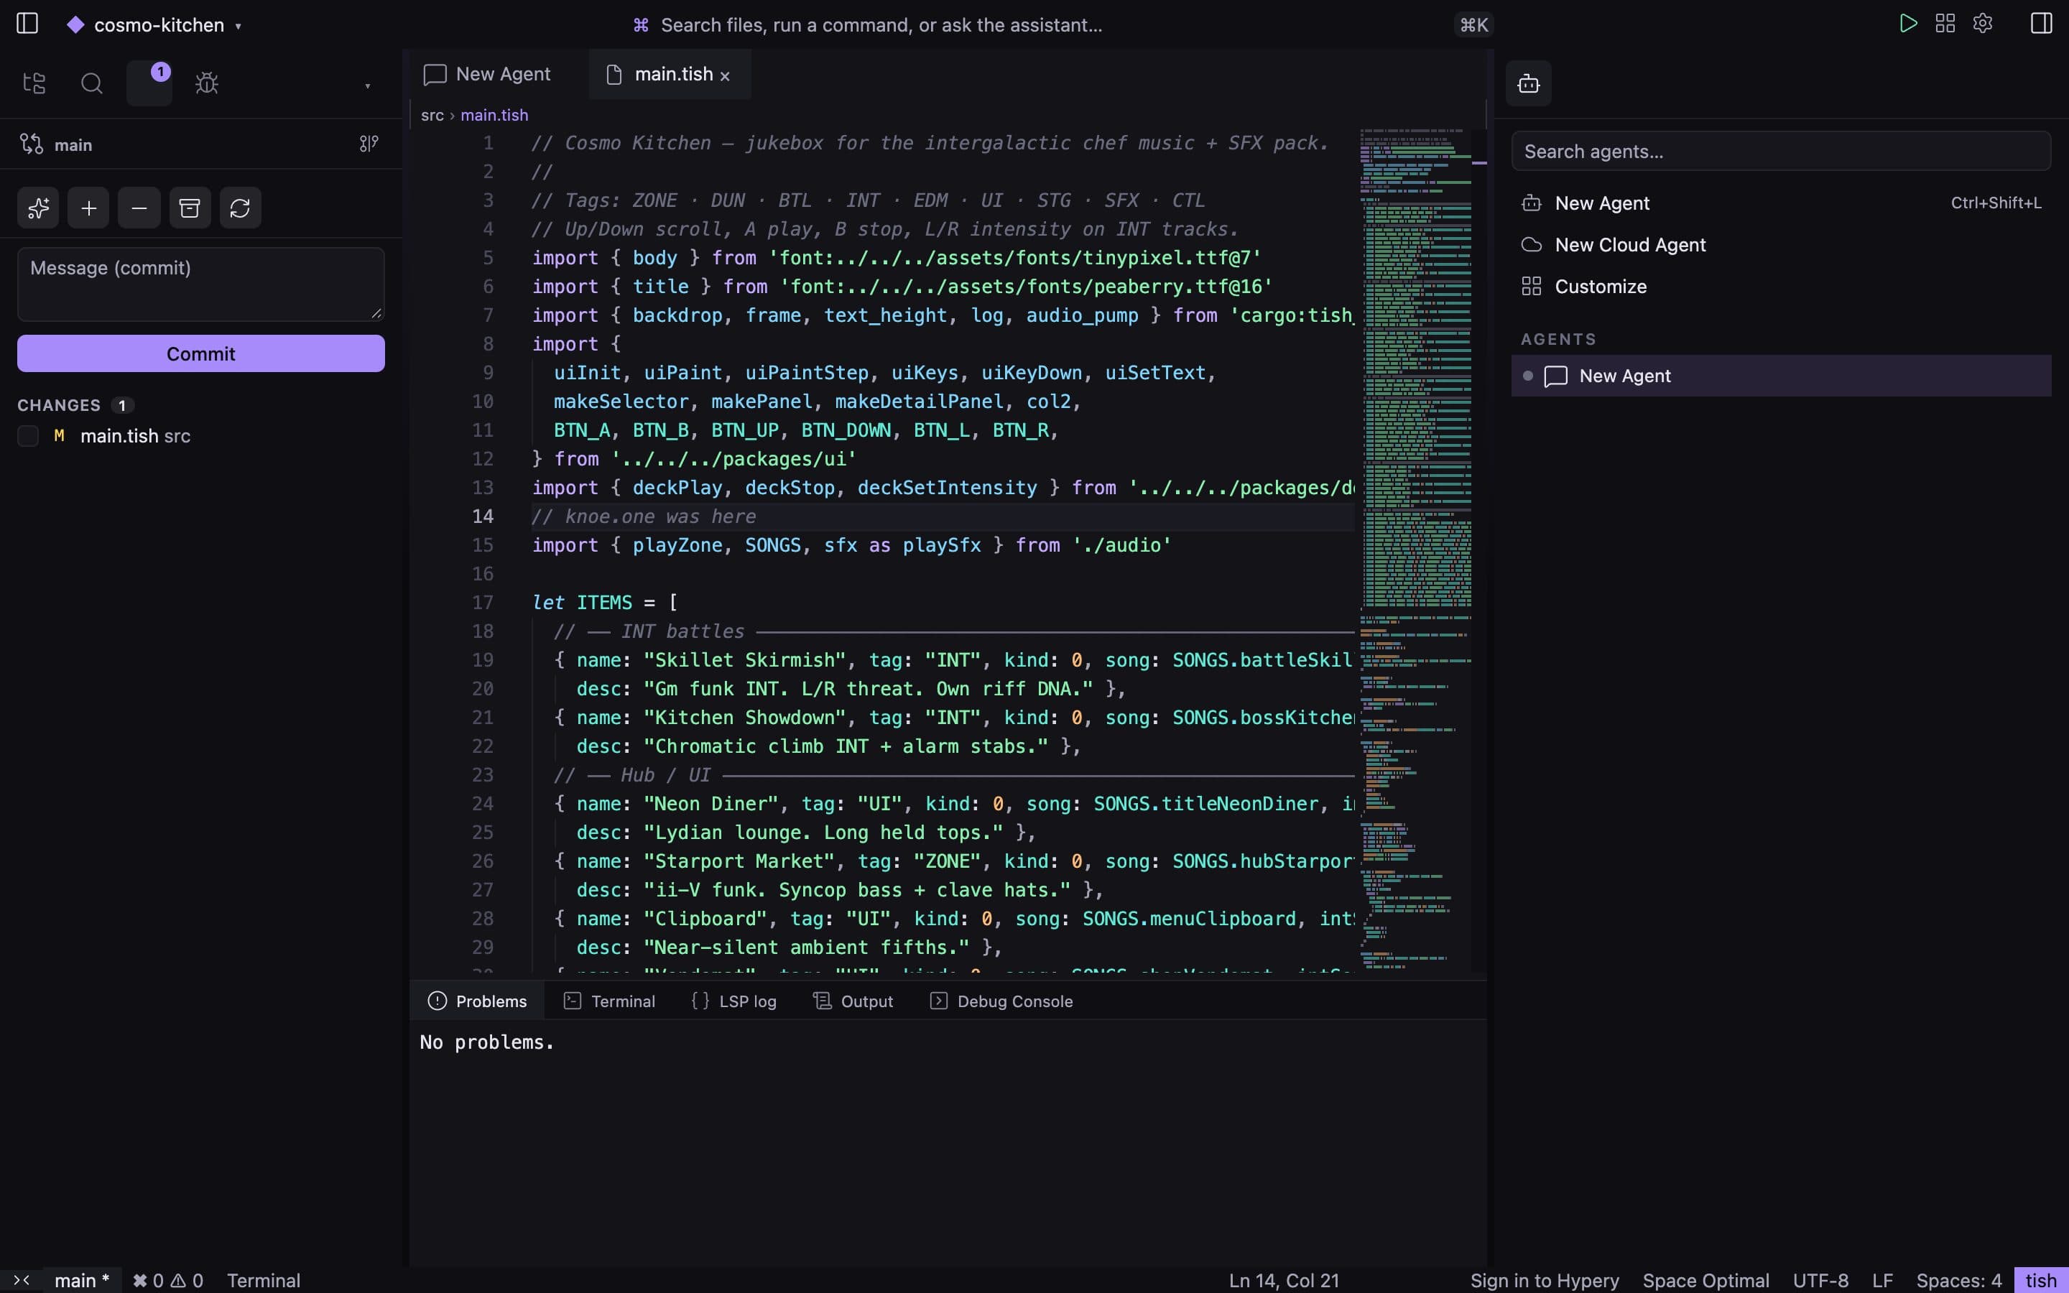This screenshot has height=1293, width=2069.
Task: Open Spaces: 4 indentation selector
Action: [x=1958, y=1280]
